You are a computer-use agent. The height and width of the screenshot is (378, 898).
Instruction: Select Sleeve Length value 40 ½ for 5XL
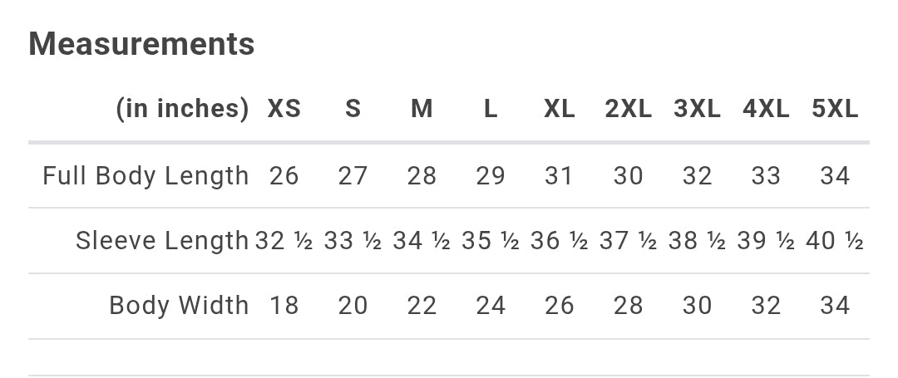pyautogui.click(x=834, y=241)
